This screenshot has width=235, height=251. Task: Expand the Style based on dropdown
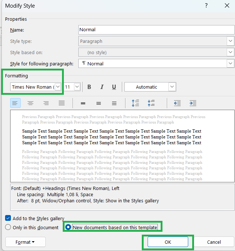pyautogui.click(x=230, y=52)
